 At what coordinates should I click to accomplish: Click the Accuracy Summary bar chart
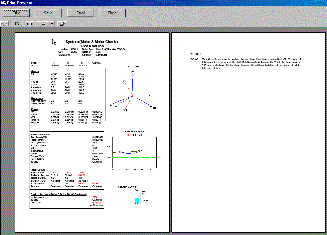(x=128, y=198)
